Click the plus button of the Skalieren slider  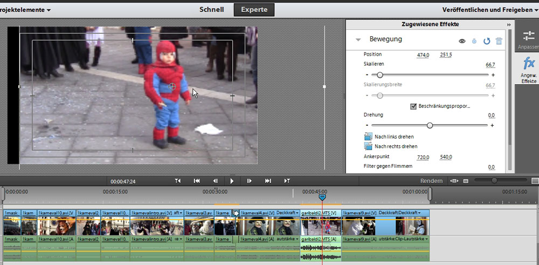[493, 75]
